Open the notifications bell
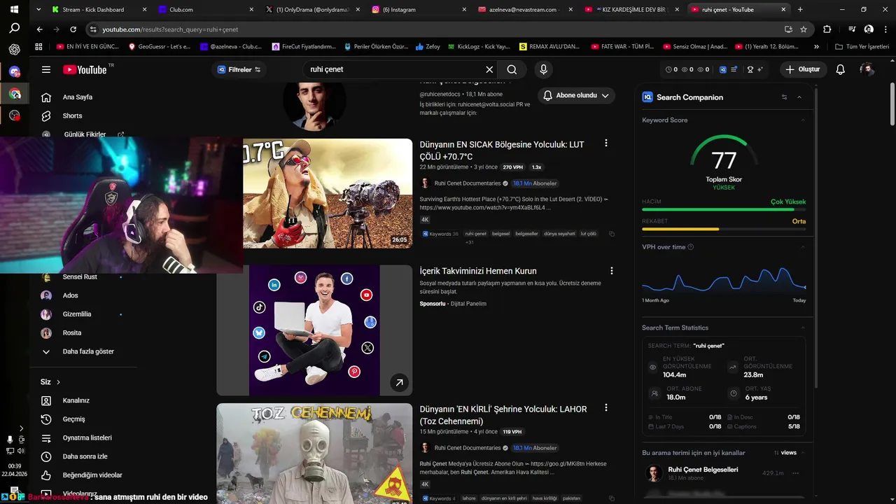This screenshot has width=896, height=504. [841, 69]
